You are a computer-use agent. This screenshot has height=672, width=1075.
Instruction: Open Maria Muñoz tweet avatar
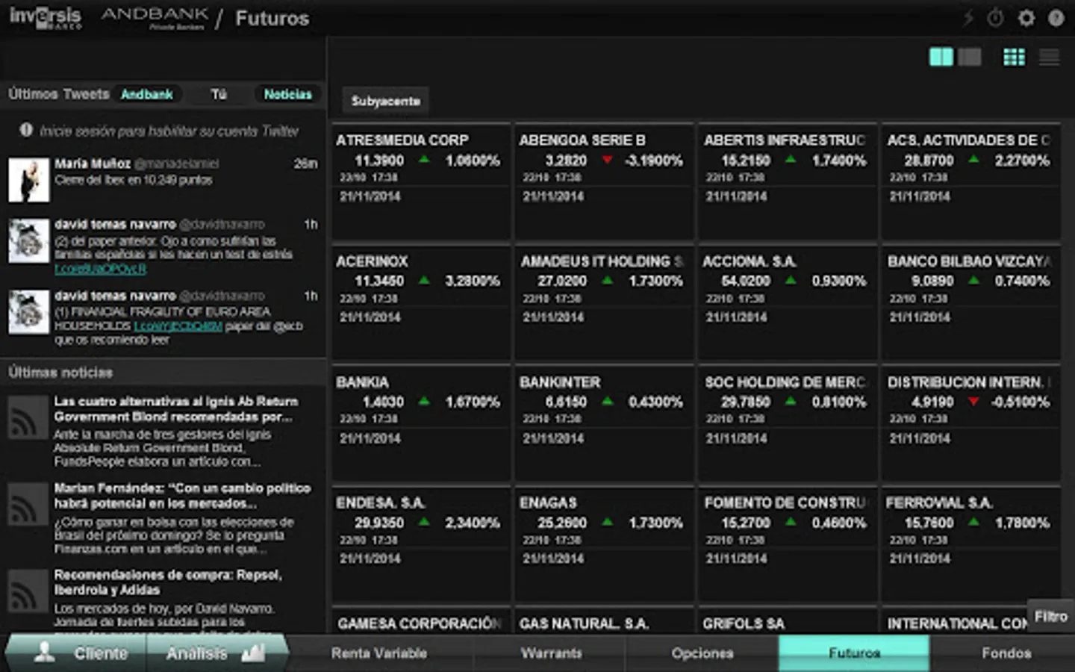pyautogui.click(x=28, y=179)
